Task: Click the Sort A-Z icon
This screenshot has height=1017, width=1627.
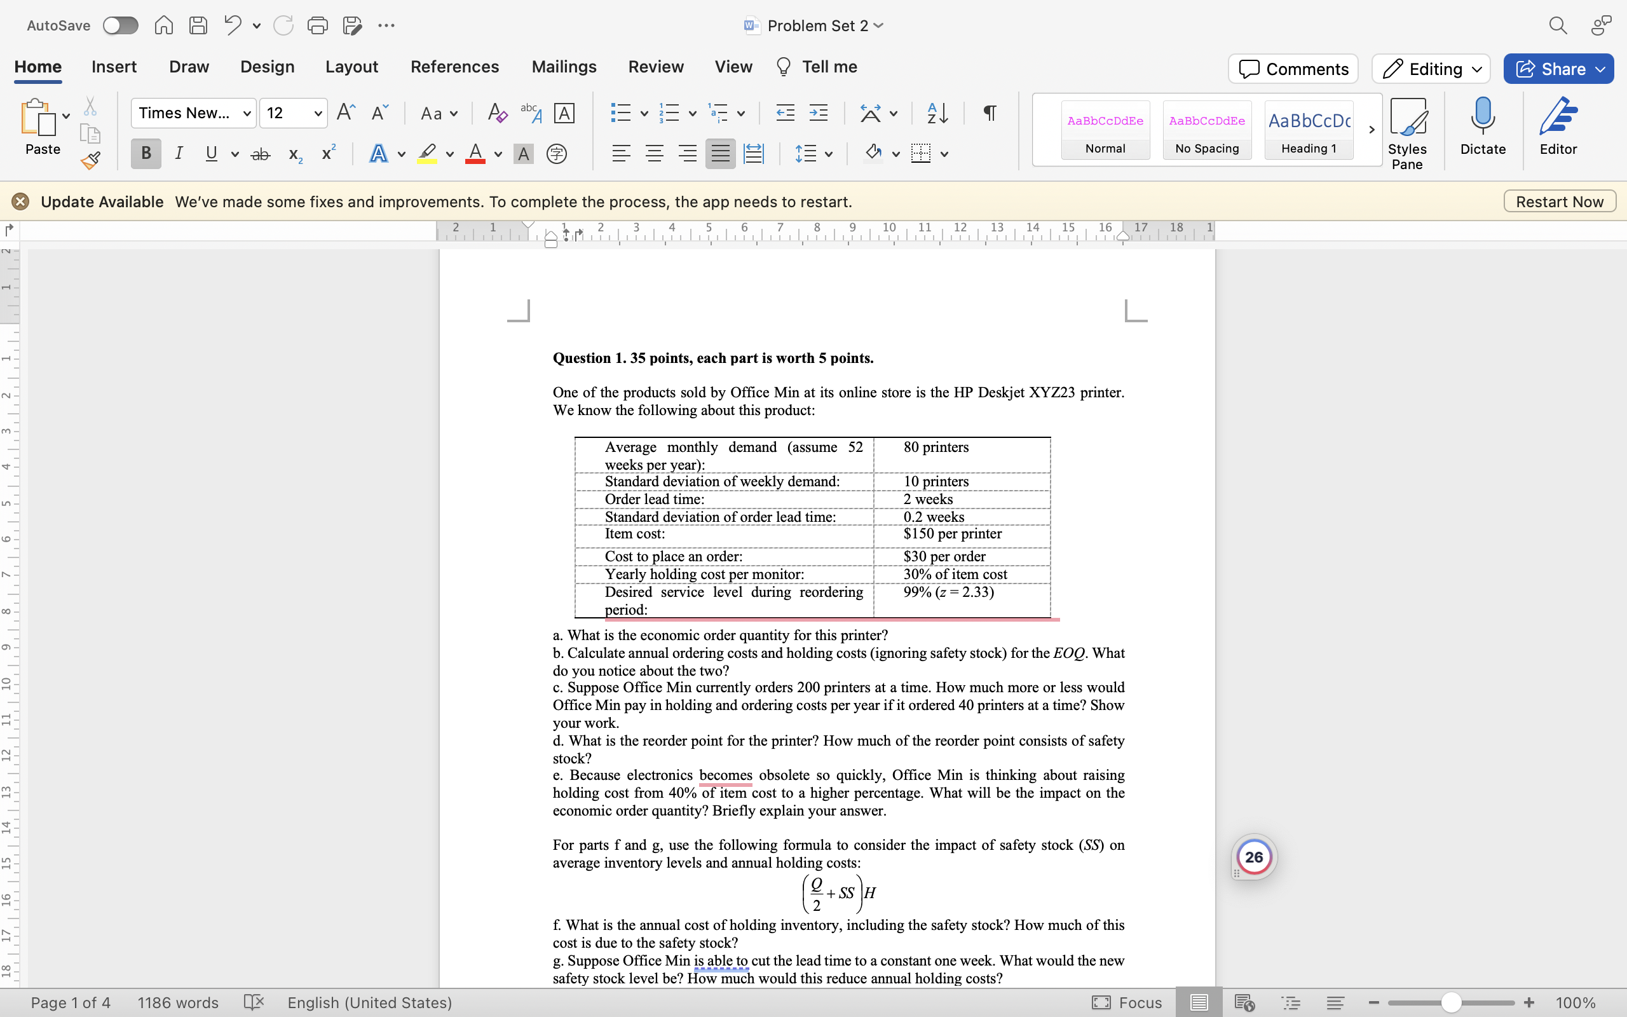Action: [x=937, y=113]
